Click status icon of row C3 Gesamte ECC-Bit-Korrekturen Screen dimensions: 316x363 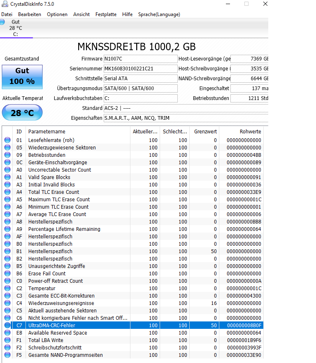pyautogui.click(x=7, y=296)
